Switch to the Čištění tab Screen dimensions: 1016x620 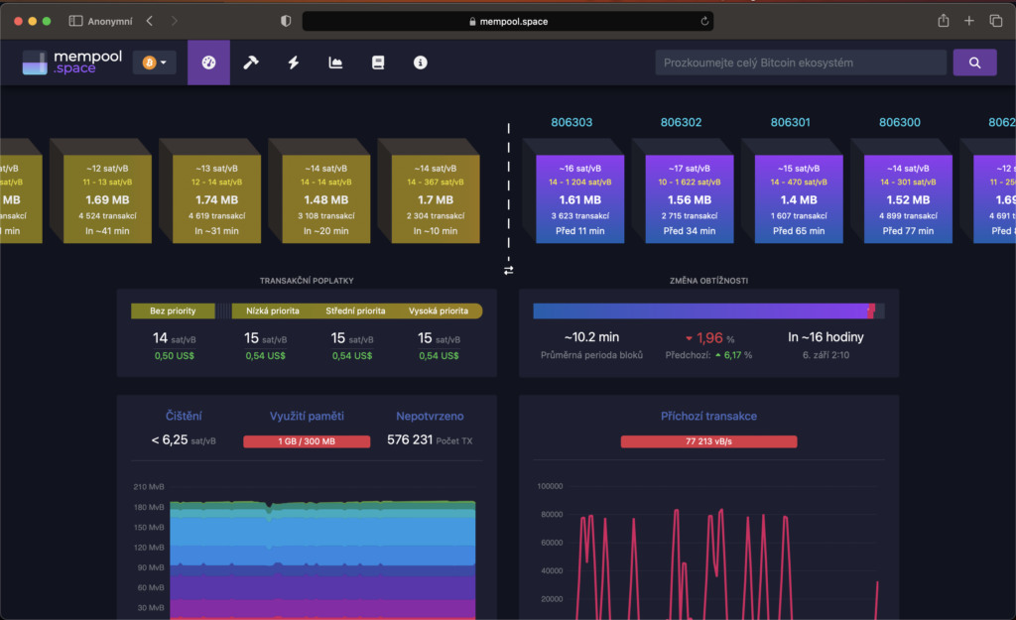pyautogui.click(x=184, y=416)
